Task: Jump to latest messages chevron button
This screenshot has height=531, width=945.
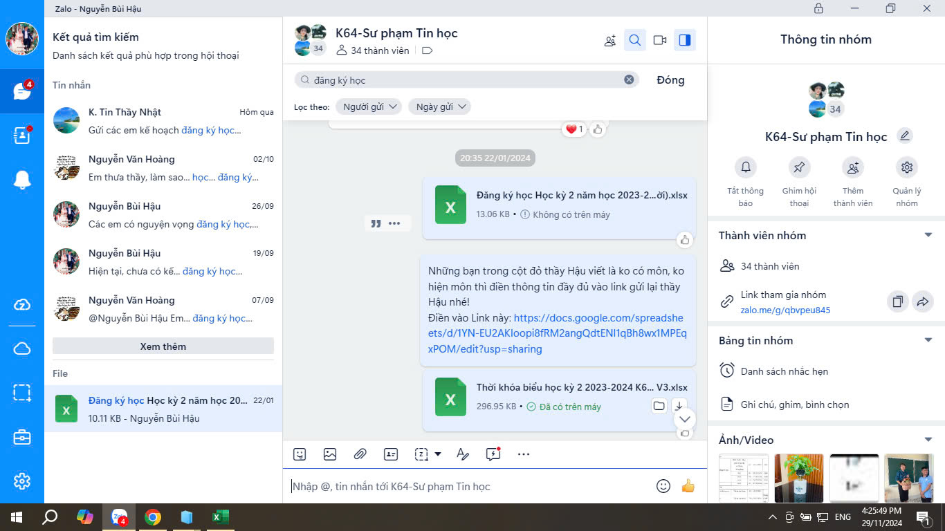Action: [684, 419]
